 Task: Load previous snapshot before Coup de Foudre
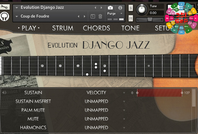(79, 16)
